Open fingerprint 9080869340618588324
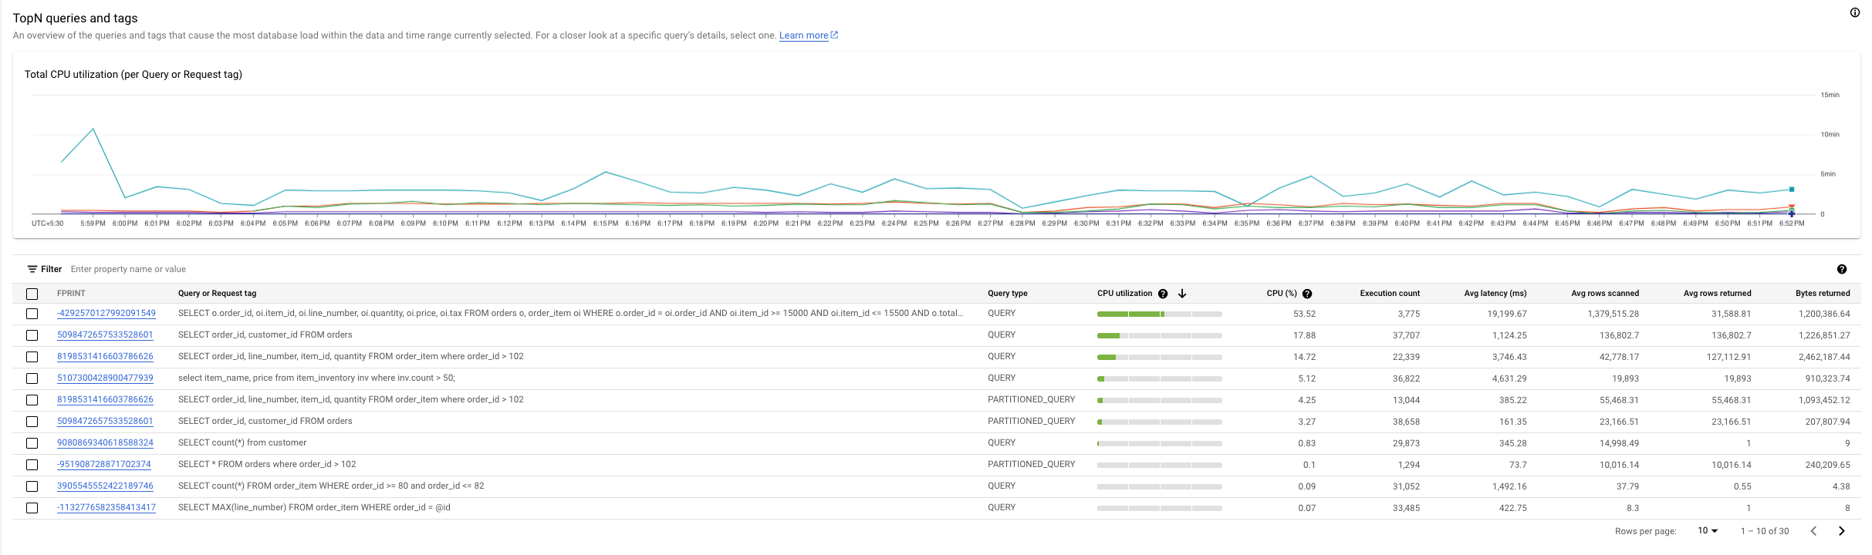 pos(105,443)
